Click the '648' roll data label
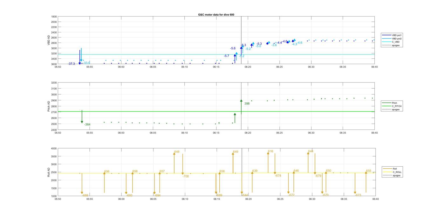 click(177, 152)
